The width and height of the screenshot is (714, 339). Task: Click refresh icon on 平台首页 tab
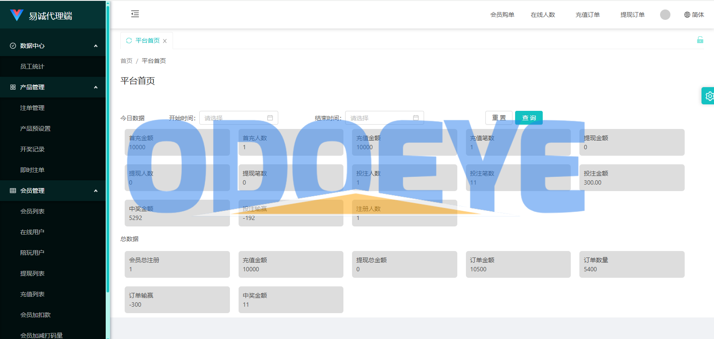click(x=129, y=41)
